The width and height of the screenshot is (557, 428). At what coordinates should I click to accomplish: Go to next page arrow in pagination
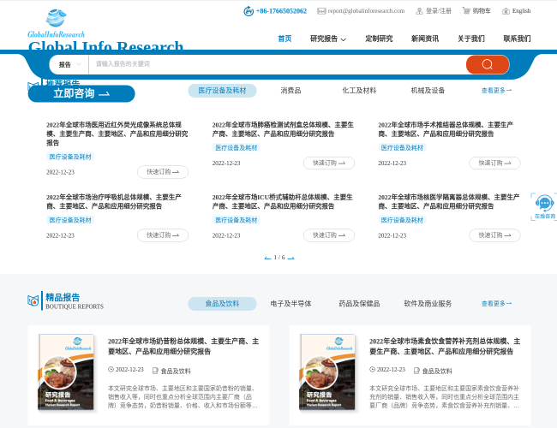point(291,258)
